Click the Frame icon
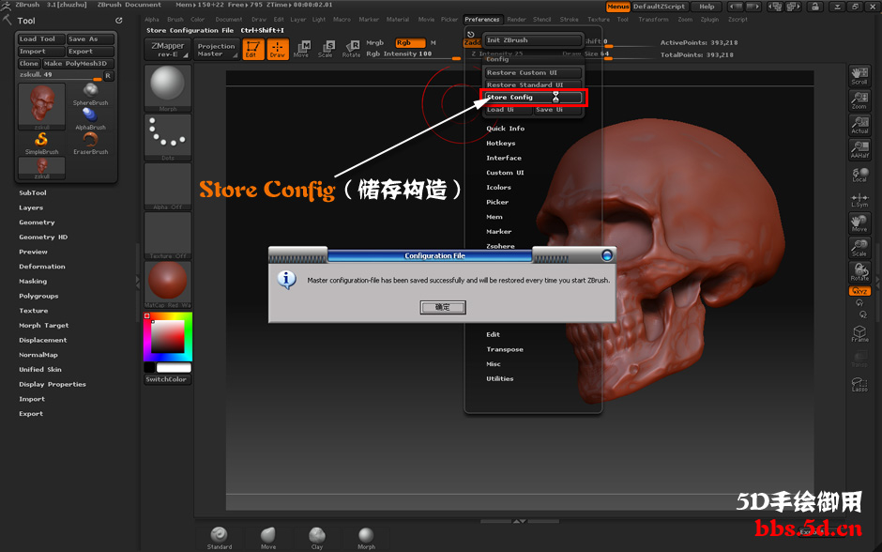 pos(859,333)
